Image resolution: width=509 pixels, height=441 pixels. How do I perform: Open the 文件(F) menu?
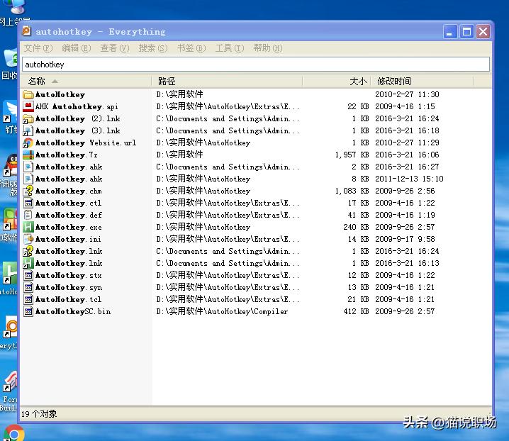38,48
